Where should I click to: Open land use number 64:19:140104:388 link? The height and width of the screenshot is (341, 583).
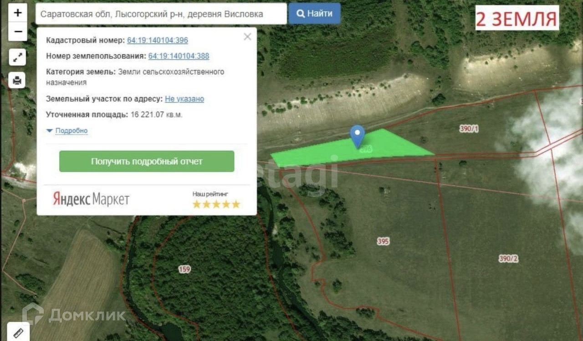click(179, 56)
